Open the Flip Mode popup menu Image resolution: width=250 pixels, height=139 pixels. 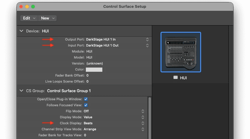pyautogui.click(x=143, y=111)
